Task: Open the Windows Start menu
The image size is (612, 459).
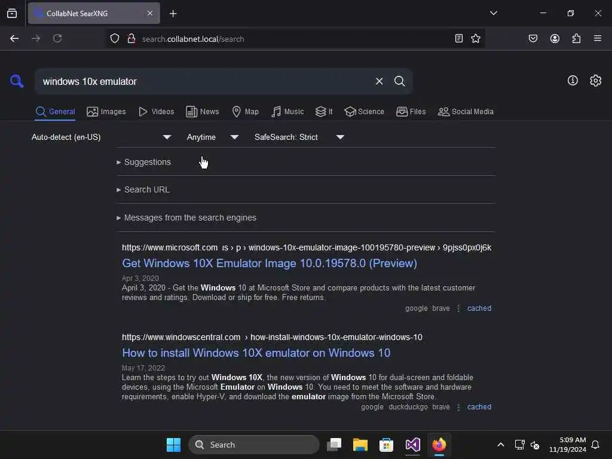Action: [173, 445]
